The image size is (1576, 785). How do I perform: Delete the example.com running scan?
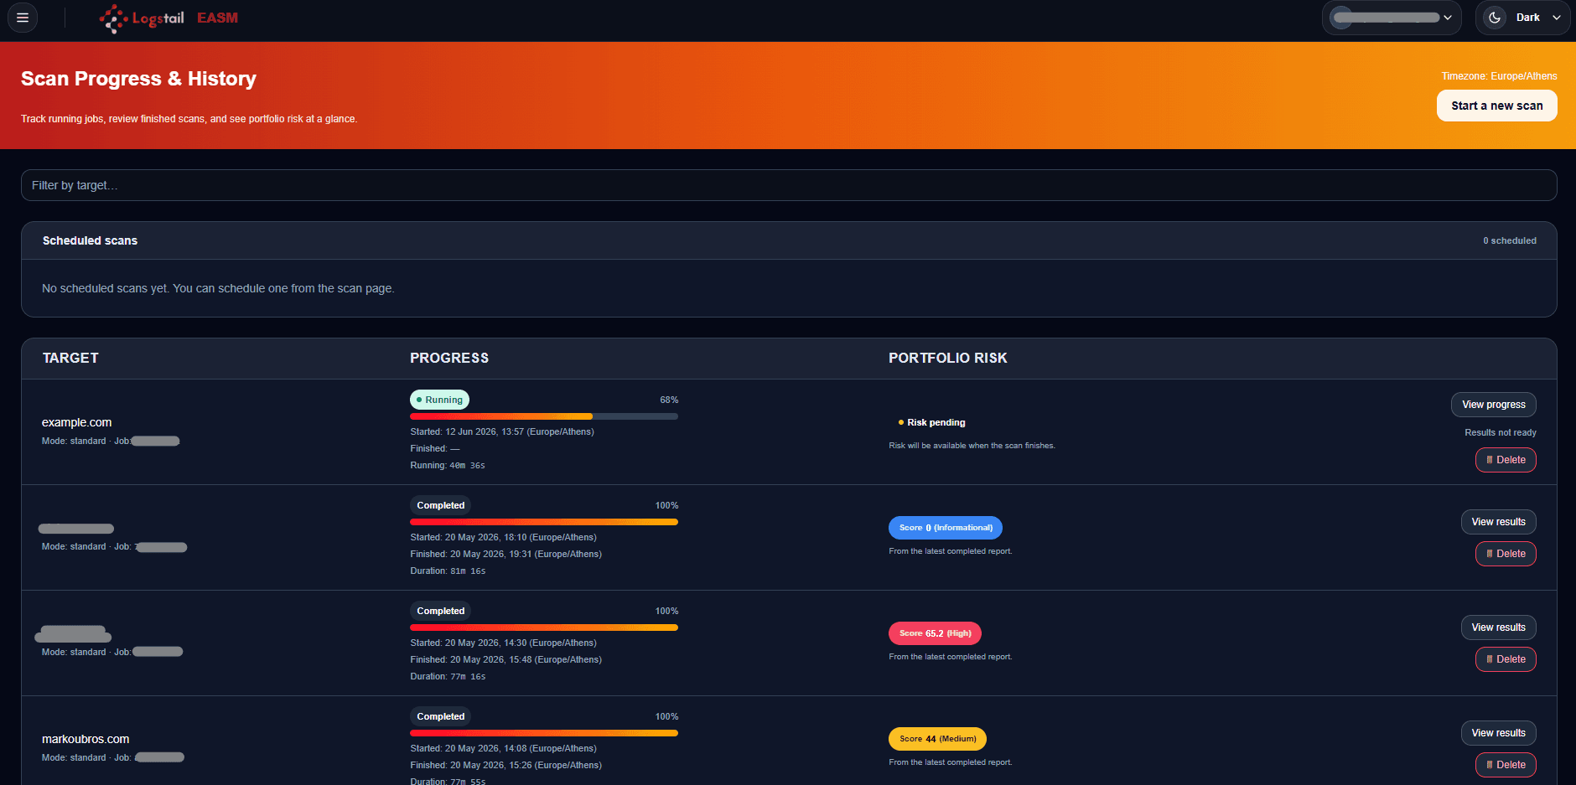(1506, 460)
